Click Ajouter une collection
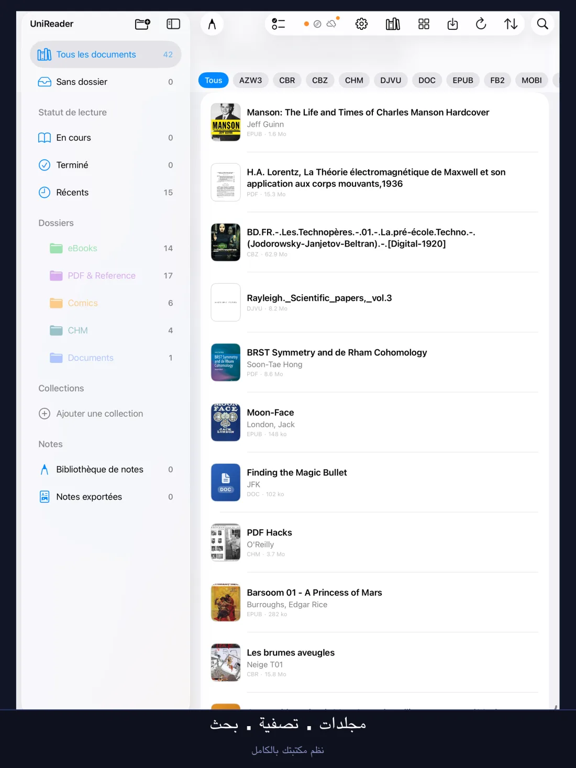 [106, 414]
